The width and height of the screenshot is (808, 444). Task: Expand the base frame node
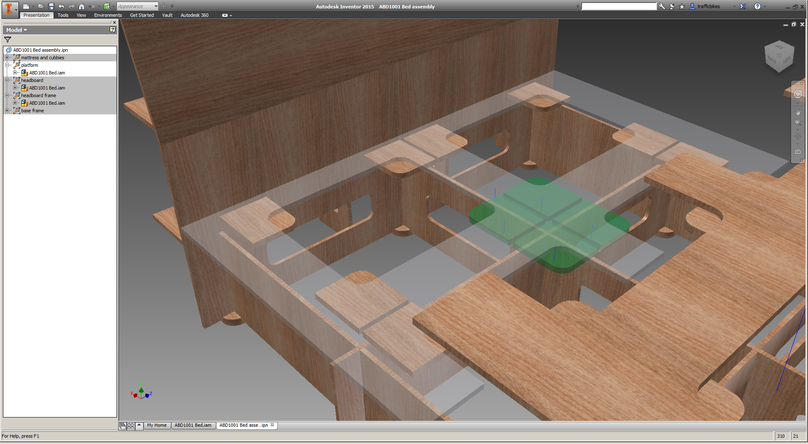pos(7,111)
